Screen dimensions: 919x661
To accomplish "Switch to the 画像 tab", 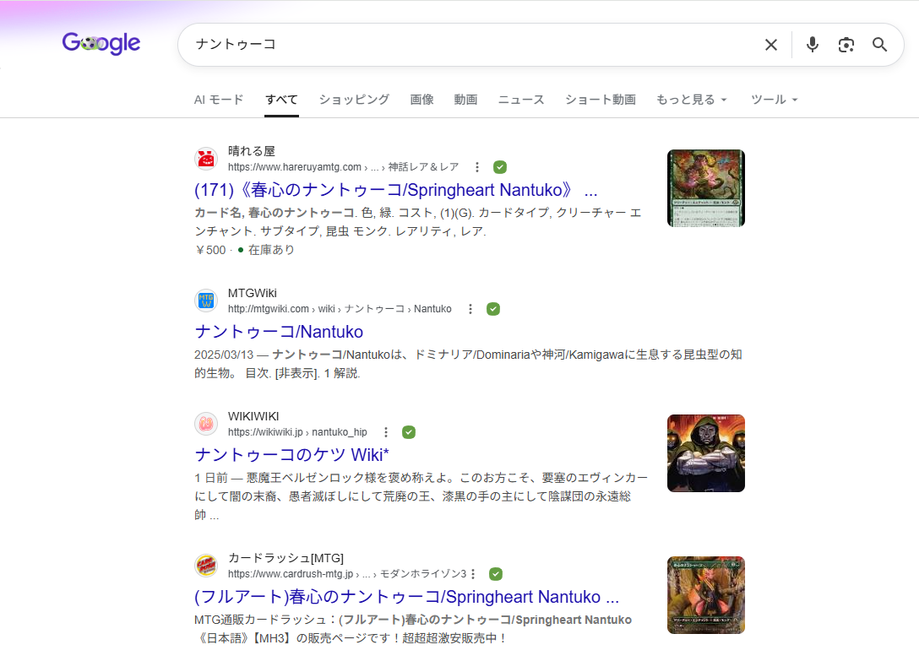I will (x=421, y=100).
